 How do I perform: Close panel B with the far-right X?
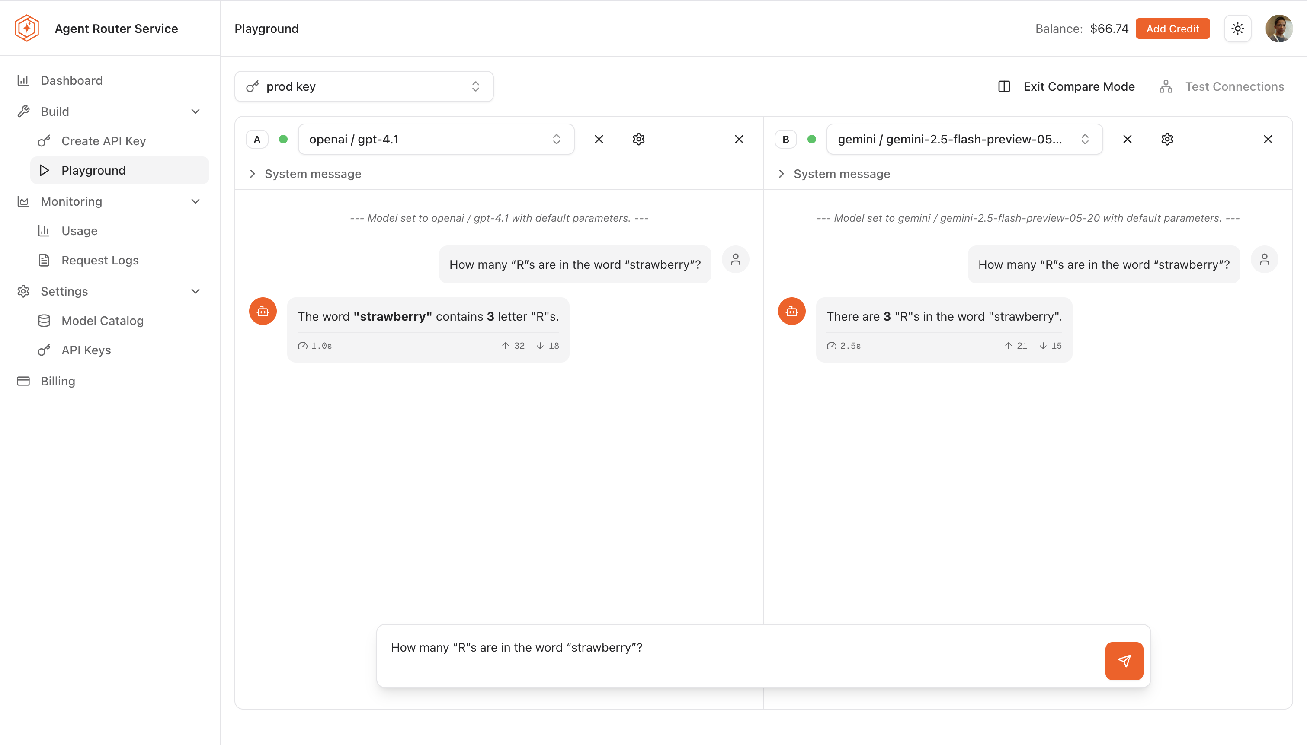click(1268, 139)
